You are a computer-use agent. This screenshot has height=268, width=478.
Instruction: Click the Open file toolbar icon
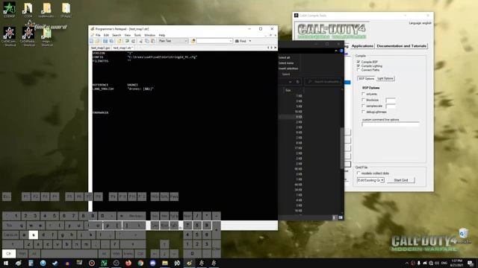[97, 41]
